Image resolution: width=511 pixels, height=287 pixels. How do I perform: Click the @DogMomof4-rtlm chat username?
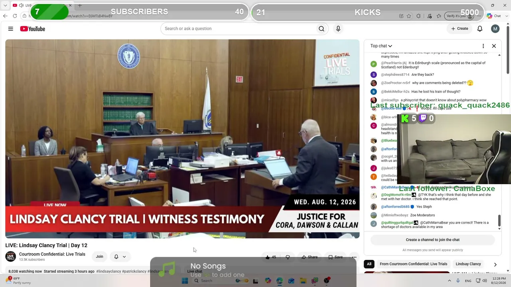[x=396, y=195]
